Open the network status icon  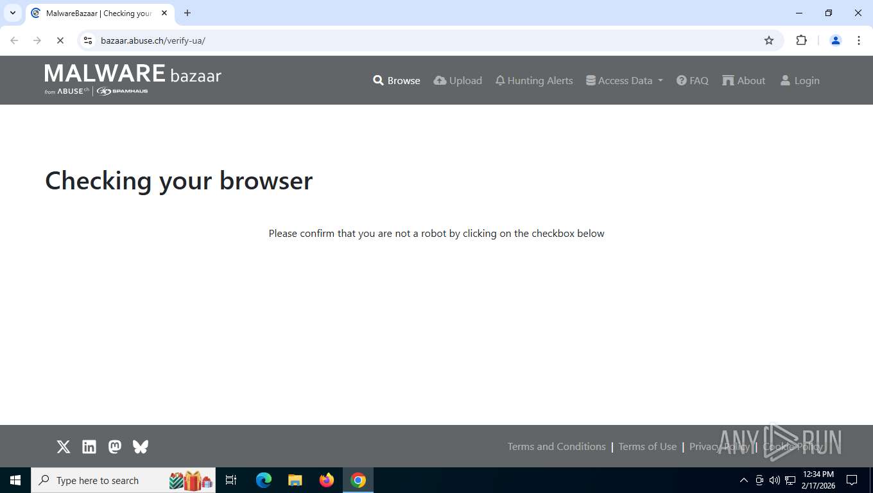[x=790, y=480]
